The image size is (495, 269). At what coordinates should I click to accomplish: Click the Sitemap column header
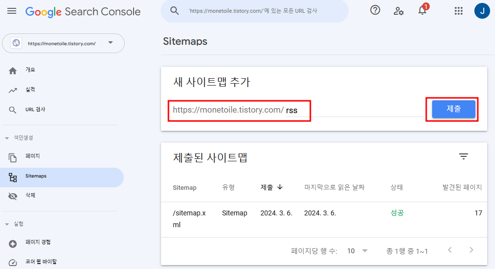click(x=185, y=188)
